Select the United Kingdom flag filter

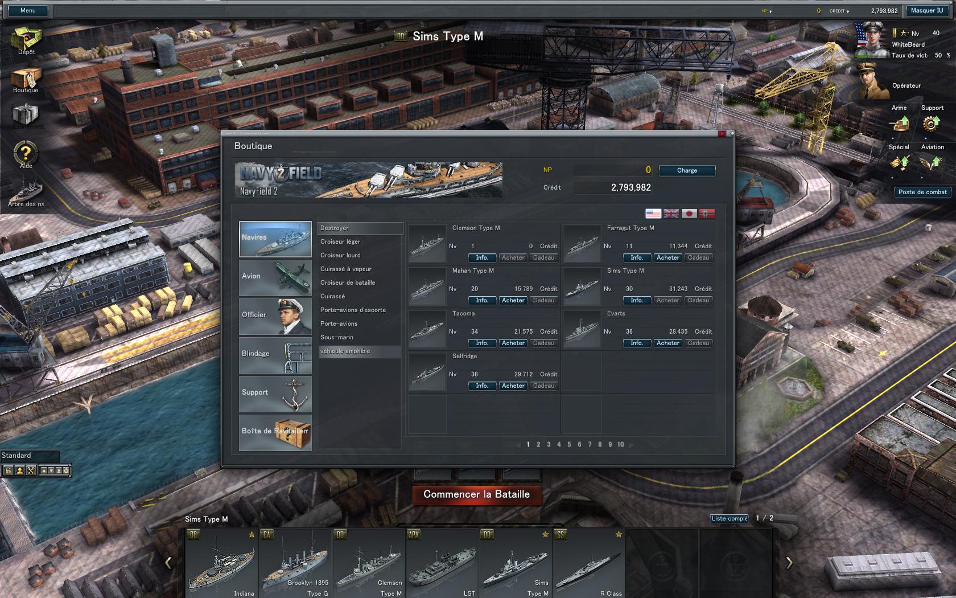(671, 214)
